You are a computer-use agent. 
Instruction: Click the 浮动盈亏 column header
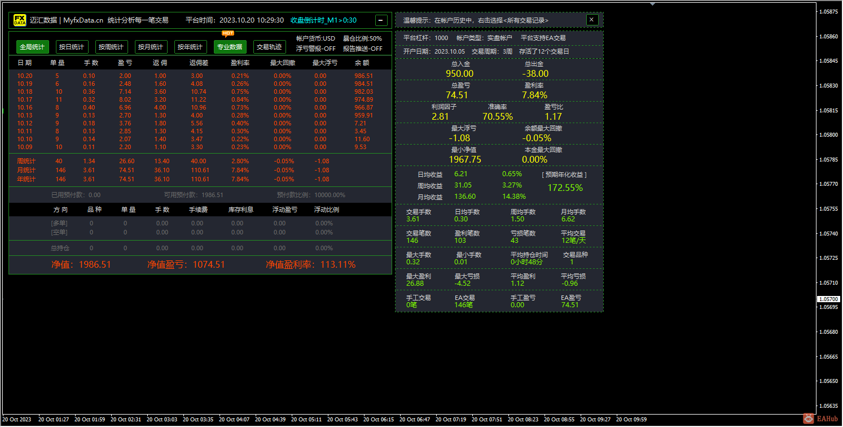pyautogui.click(x=286, y=210)
